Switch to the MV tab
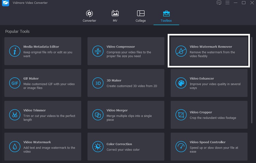 115,16
